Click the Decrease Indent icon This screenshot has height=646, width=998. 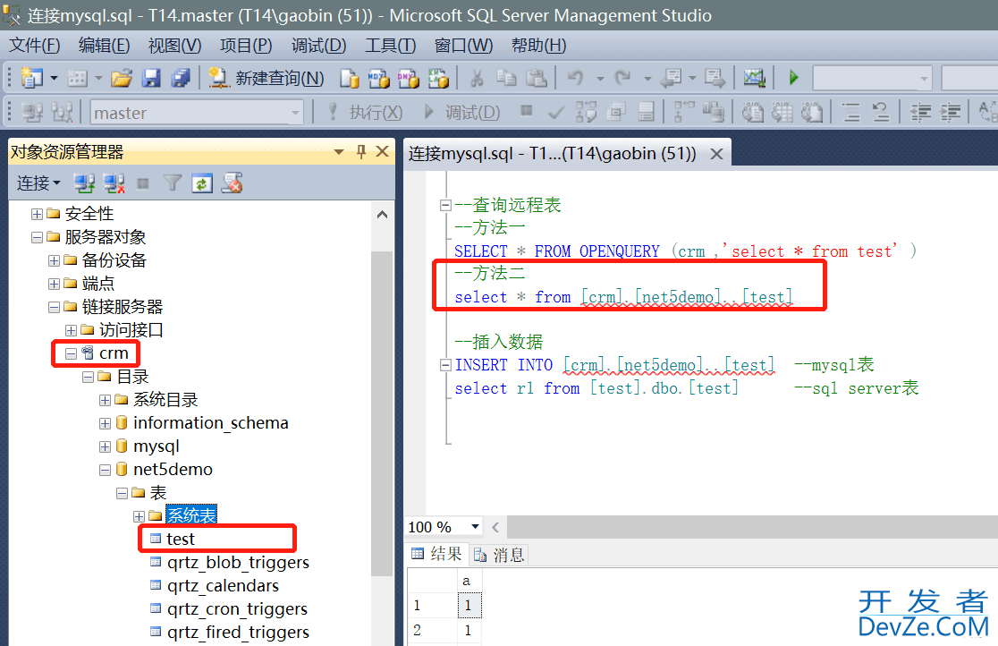point(920,113)
